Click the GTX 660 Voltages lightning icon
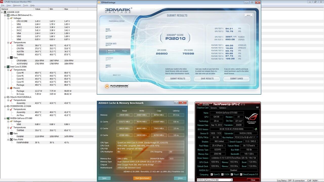The image size is (324, 182). pyautogui.click(x=11, y=121)
